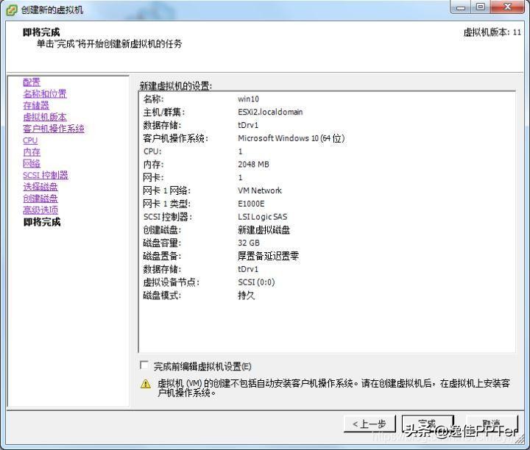Click the 磁盘容量: row label
Viewport: 530px width, 450px height.
coord(162,243)
